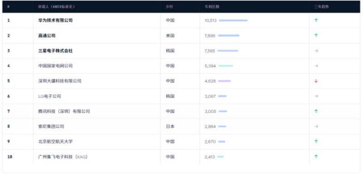Click the patent count 7,585
This screenshot has height=175, width=363.
210,51
